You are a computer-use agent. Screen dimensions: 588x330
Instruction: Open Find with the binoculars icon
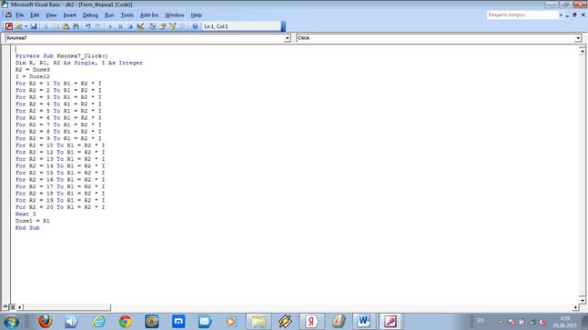tap(76, 26)
